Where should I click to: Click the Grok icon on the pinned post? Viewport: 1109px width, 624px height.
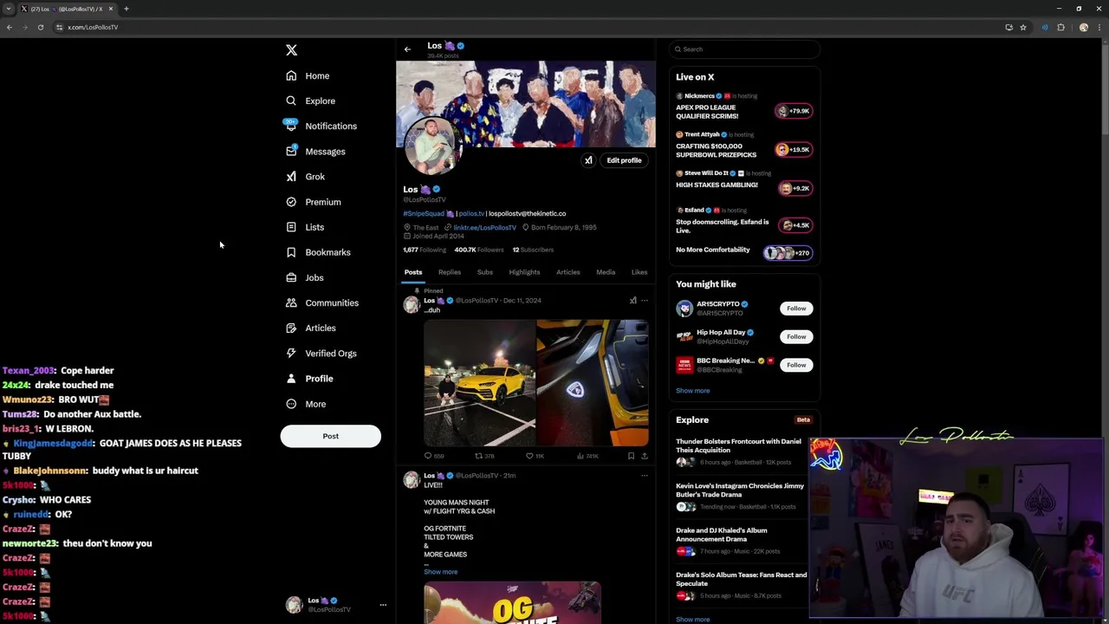click(632, 301)
